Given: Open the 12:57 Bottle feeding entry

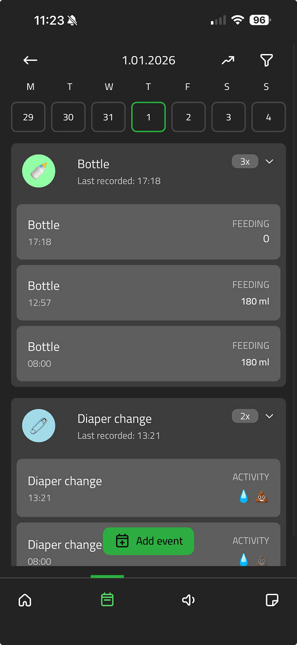Looking at the screenshot, I should pos(148,293).
